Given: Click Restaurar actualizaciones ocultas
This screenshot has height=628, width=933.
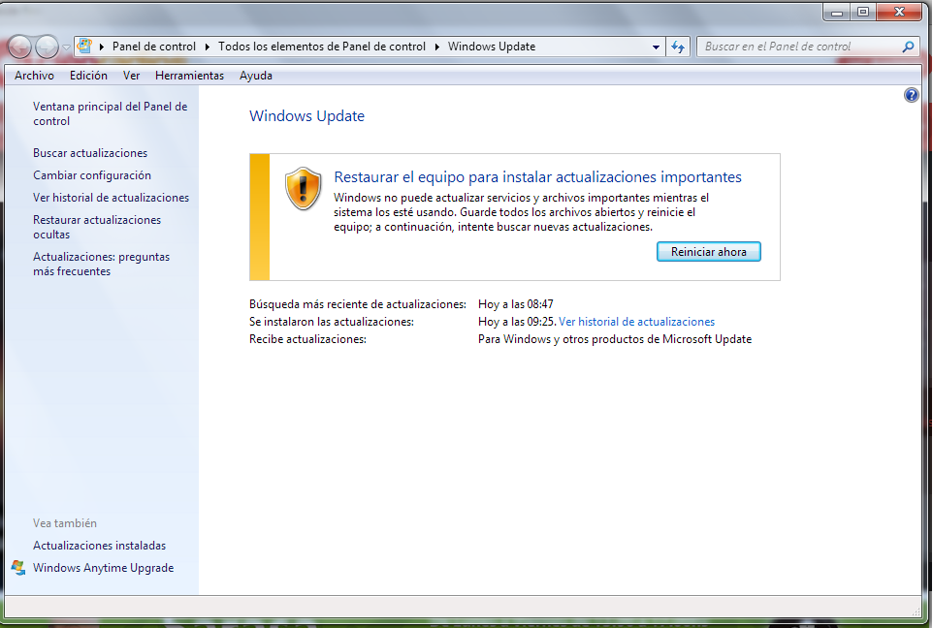Looking at the screenshot, I should point(97,227).
